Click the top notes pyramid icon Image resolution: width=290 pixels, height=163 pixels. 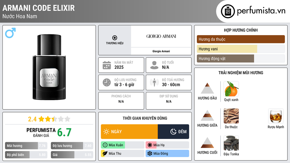click(207, 88)
